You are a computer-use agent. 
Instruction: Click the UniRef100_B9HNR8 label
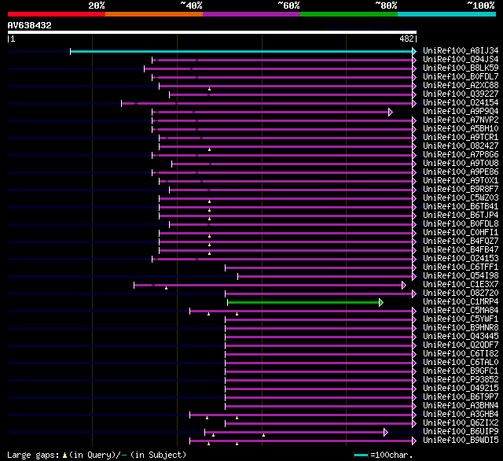point(461,328)
